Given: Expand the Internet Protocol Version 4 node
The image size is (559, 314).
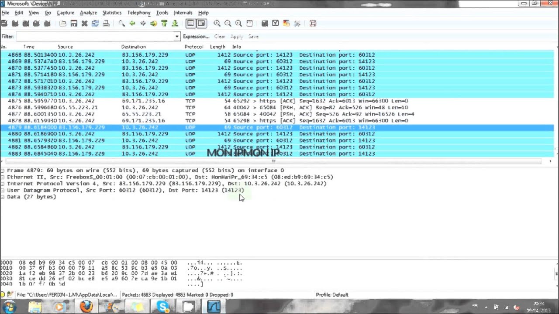Looking at the screenshot, I should pos(3,184).
